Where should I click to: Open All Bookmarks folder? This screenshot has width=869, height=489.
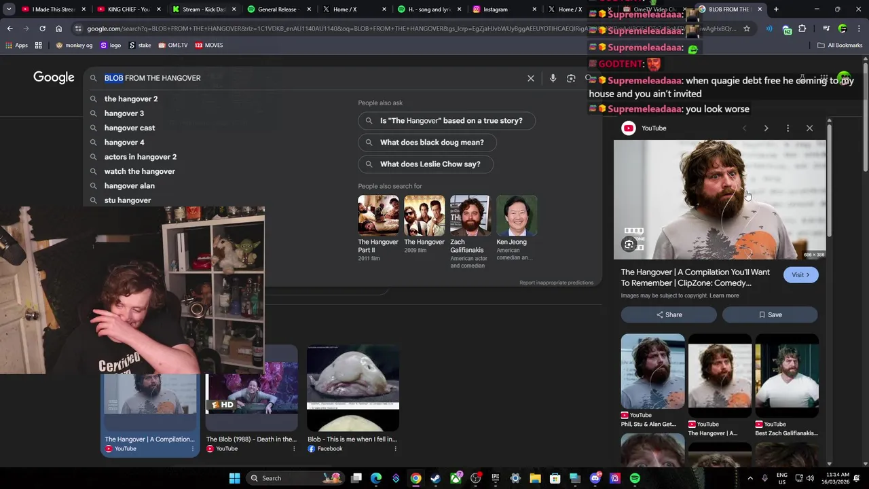(x=840, y=45)
